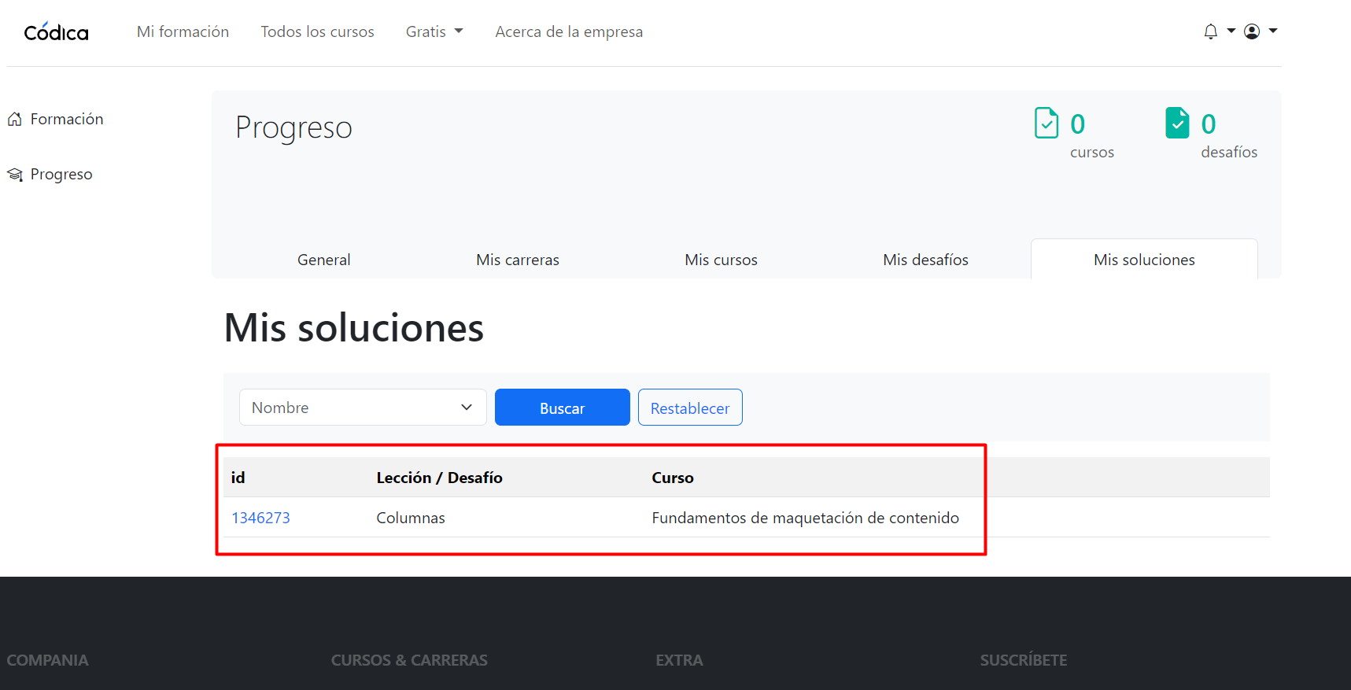Click the completed cursos document icon
The width and height of the screenshot is (1351, 690).
click(1046, 123)
